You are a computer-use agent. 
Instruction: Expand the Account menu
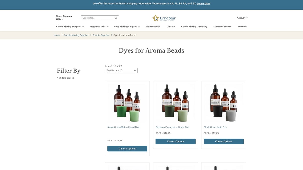pyautogui.click(x=242, y=18)
